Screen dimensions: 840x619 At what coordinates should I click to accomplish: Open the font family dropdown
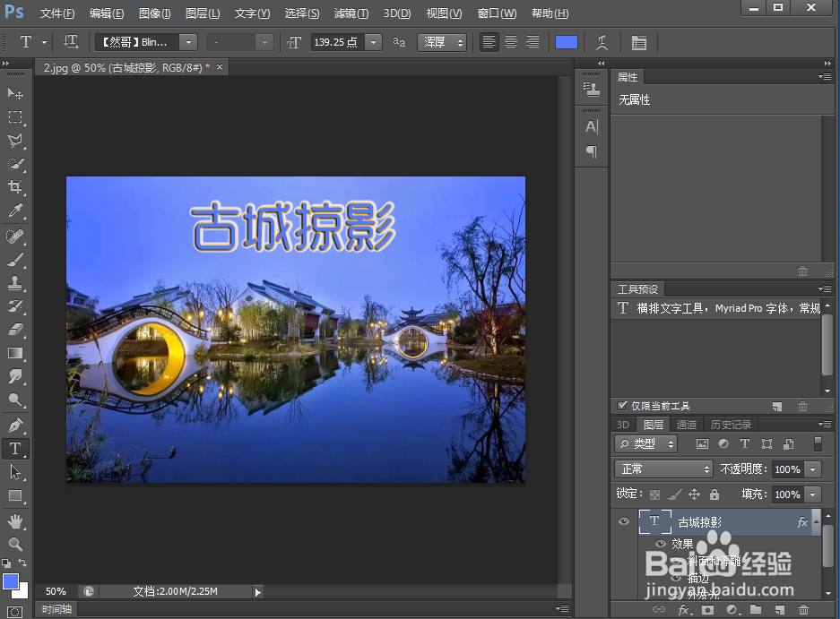pos(187,41)
